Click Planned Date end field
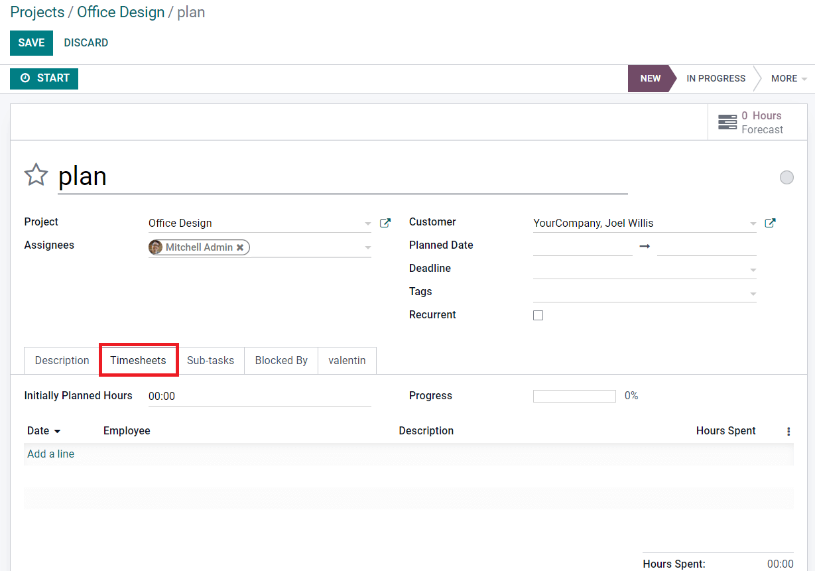815x571 pixels. point(706,246)
